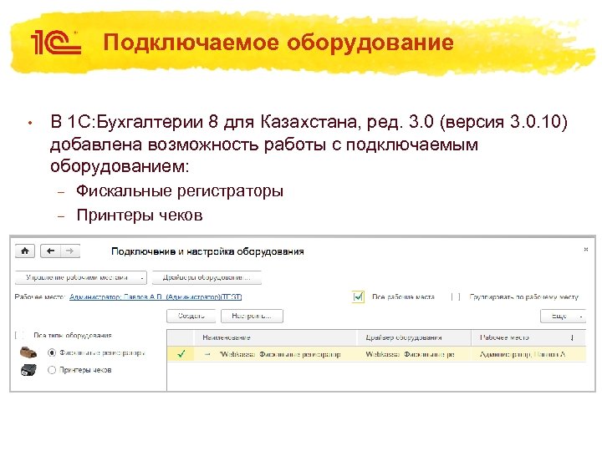The image size is (602, 451).
Task: Close the equipment setup form
Action: click(x=586, y=249)
